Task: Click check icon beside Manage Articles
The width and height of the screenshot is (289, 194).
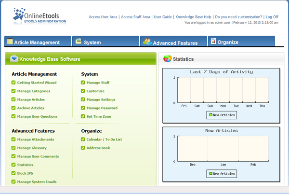Action: 13,99
